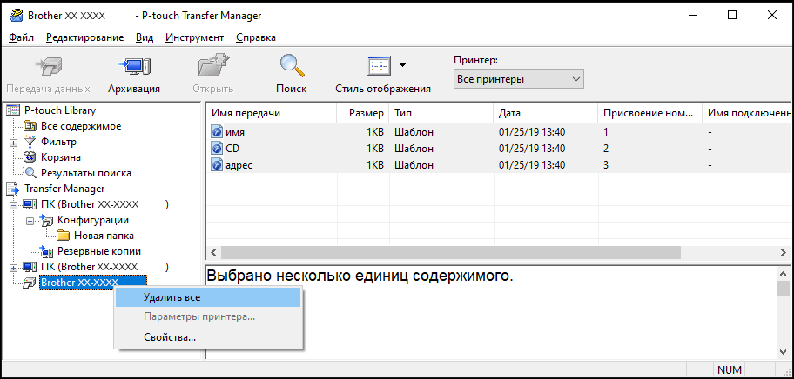
Task: Collapse the Конфигурации node
Action: pos(30,220)
